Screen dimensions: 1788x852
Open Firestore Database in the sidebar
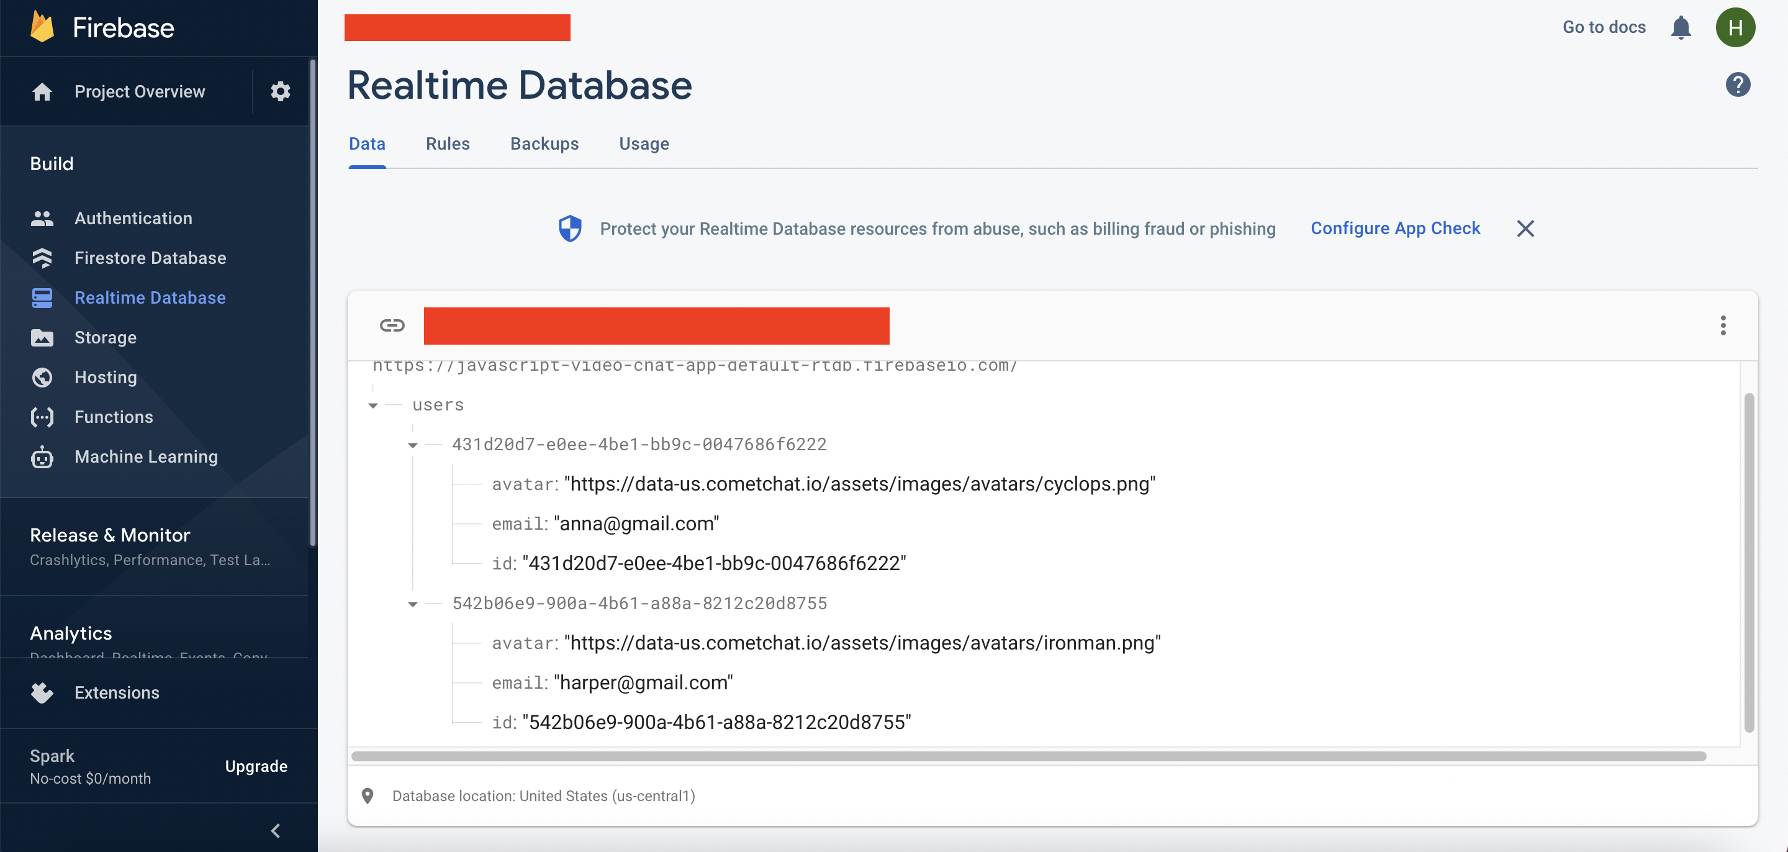(150, 258)
